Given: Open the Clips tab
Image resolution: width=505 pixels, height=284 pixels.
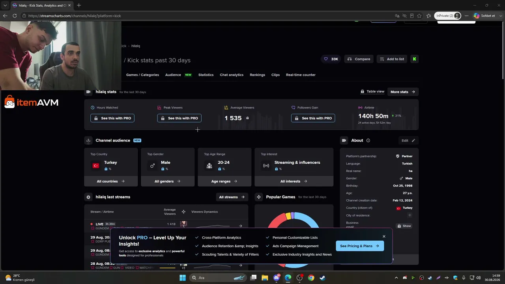Looking at the screenshot, I should point(275,75).
